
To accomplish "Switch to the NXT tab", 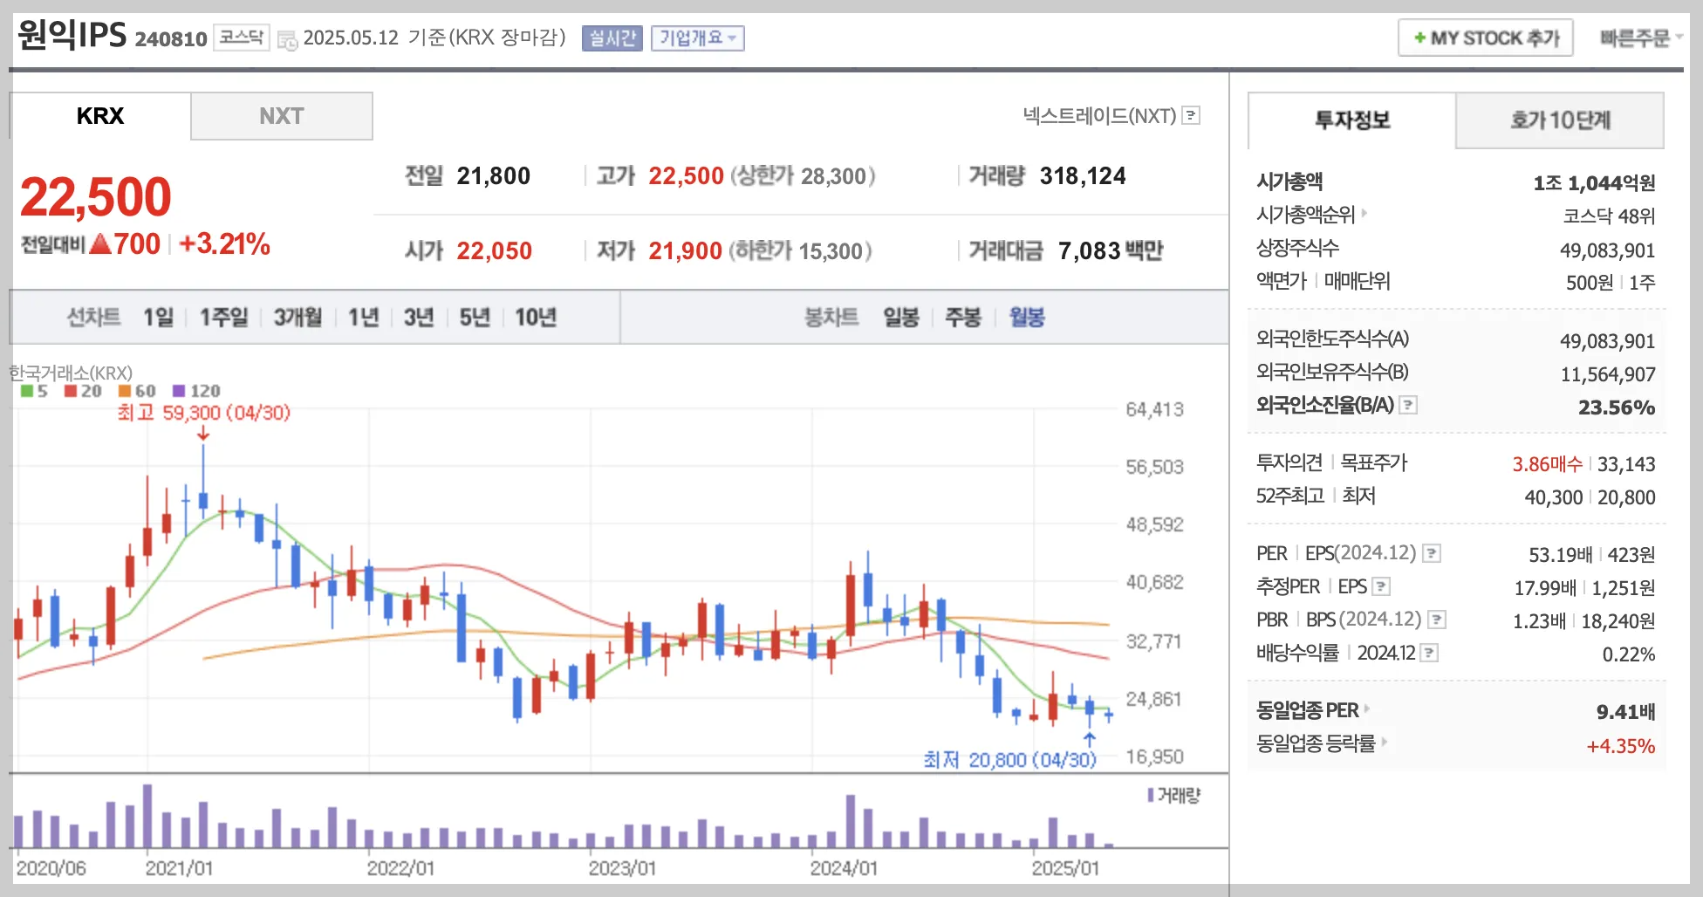I will point(282,116).
